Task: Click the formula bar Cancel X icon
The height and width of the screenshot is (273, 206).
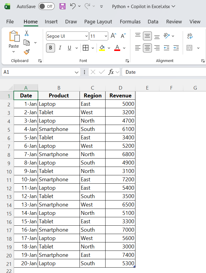Action: 93,72
